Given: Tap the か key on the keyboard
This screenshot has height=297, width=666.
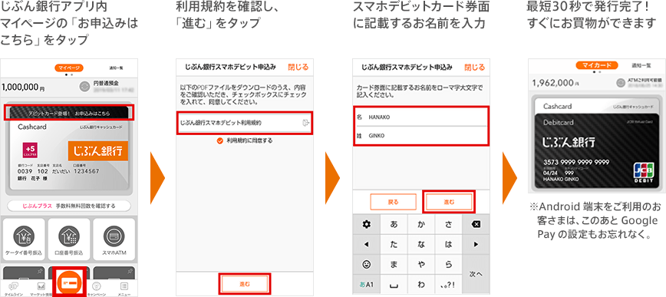Looking at the screenshot, I should pos(421,224).
